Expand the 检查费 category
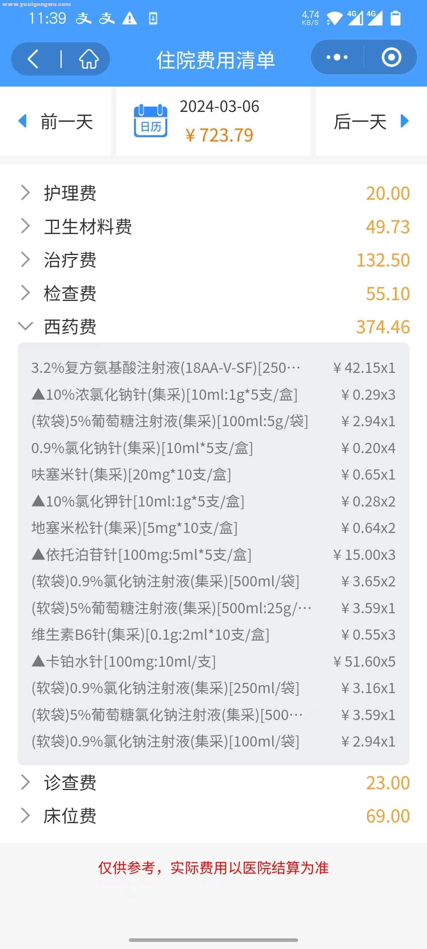Screen dimensions: 427x949 pyautogui.click(x=213, y=293)
